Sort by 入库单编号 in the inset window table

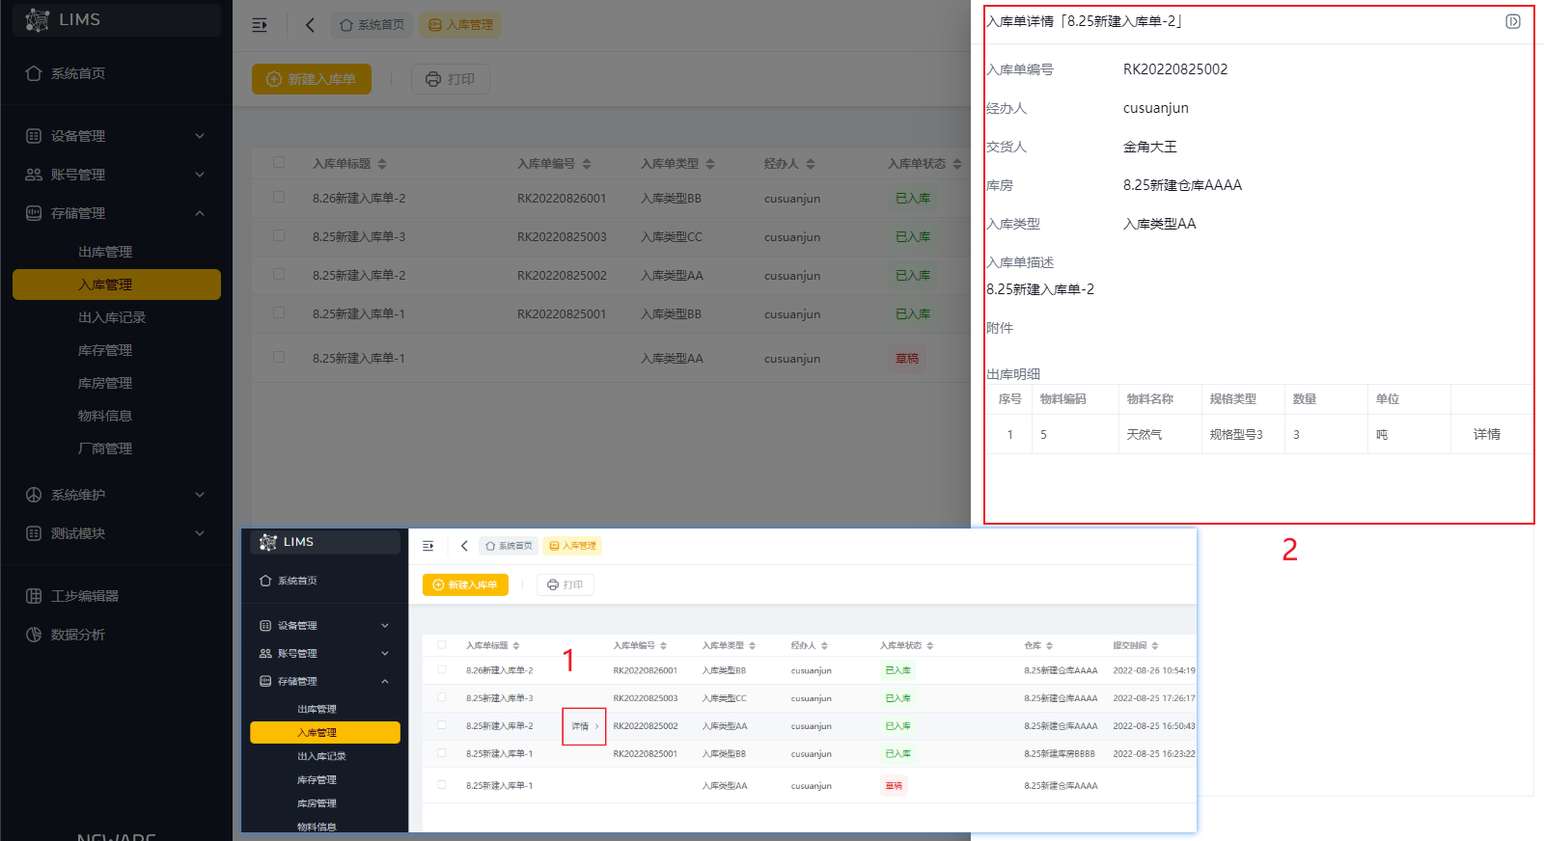[x=663, y=645]
